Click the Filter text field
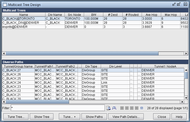 click(x=58, y=108)
